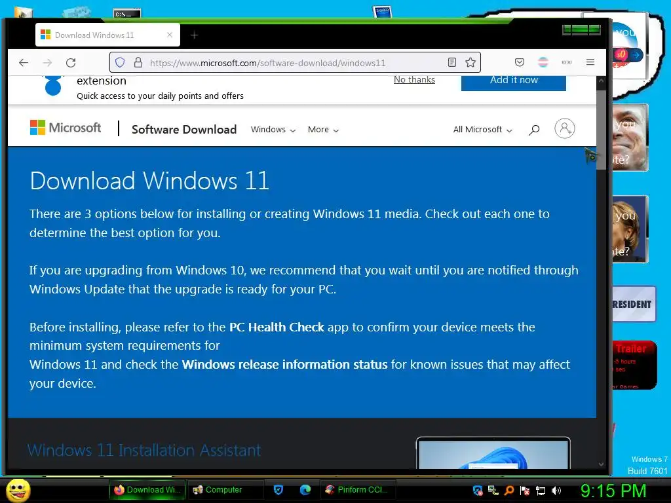This screenshot has height=503, width=671.
Task: Bookmark this page with the star icon
Action: click(470, 63)
